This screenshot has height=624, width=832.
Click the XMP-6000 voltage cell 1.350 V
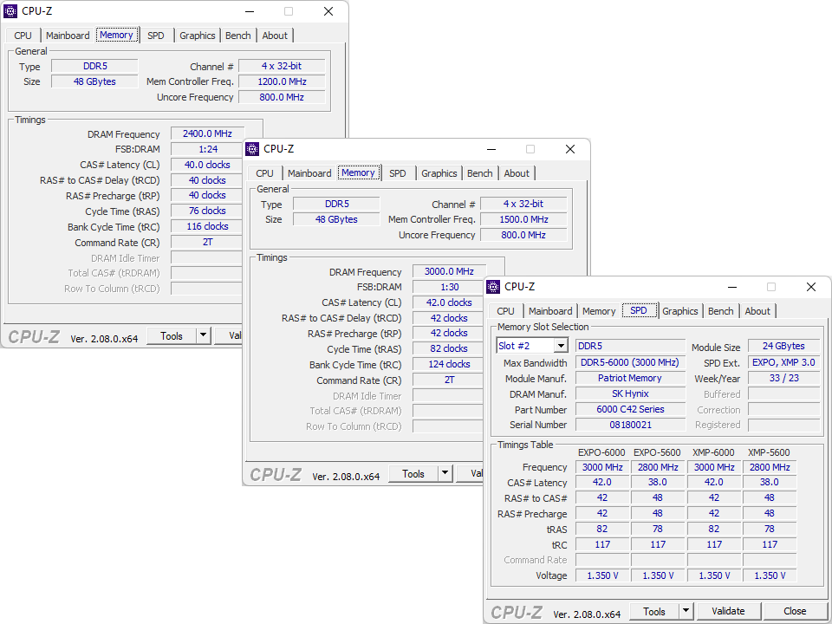714,575
